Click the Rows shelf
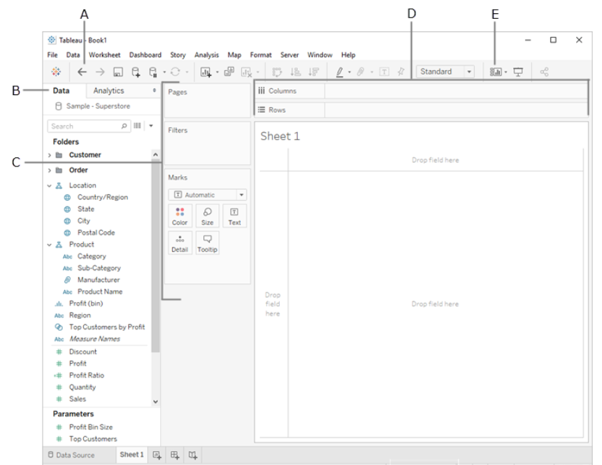This screenshot has width=602, height=465. pos(421,110)
